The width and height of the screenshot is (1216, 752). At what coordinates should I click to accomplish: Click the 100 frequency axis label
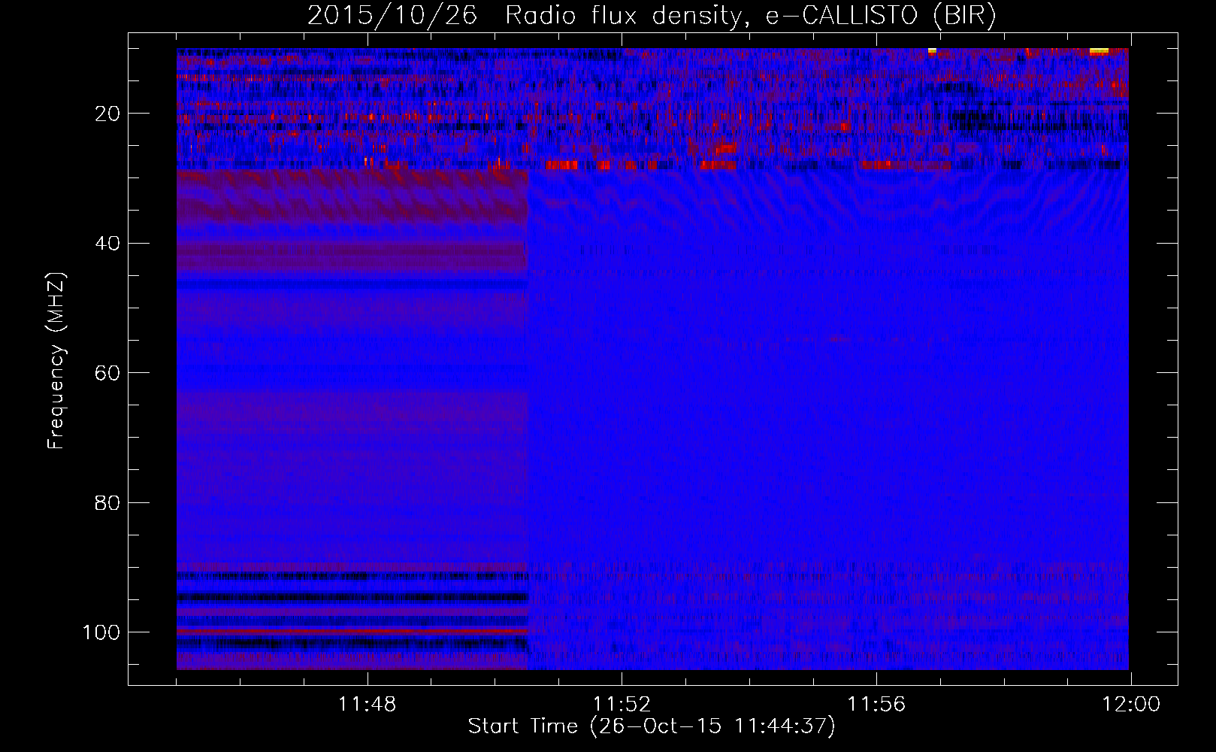[x=101, y=632]
